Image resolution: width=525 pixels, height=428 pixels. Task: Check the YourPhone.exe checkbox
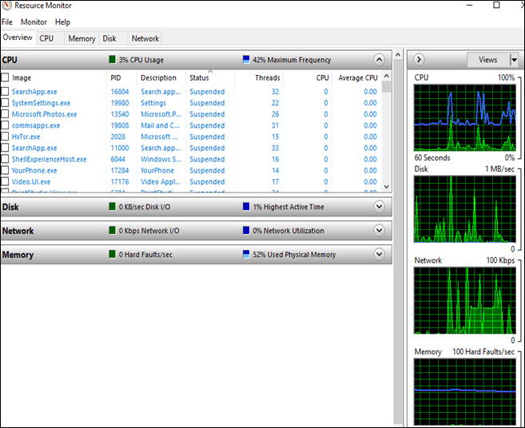point(5,170)
